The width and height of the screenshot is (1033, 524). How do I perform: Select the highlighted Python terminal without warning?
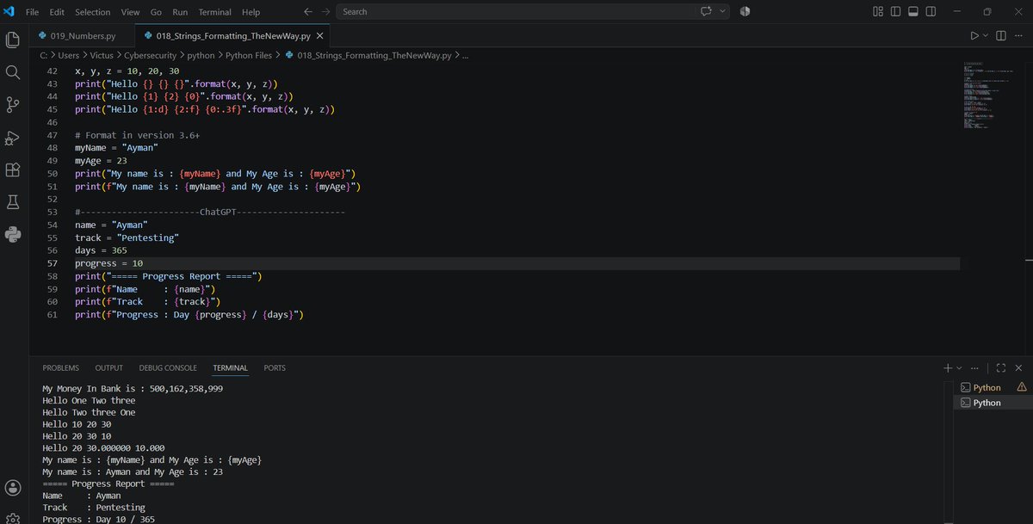pos(993,403)
